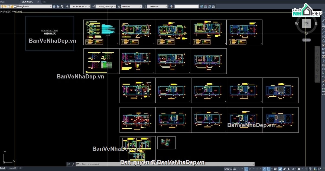Viewport: 325px width, 171px height.
Task: Click the Table Style icon
Action: coord(119,6)
